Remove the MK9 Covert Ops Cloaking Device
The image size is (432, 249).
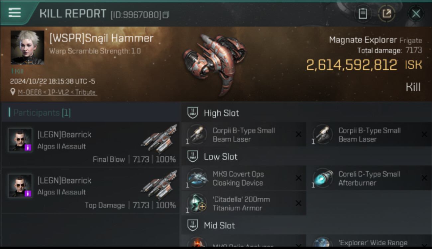[x=298, y=178]
